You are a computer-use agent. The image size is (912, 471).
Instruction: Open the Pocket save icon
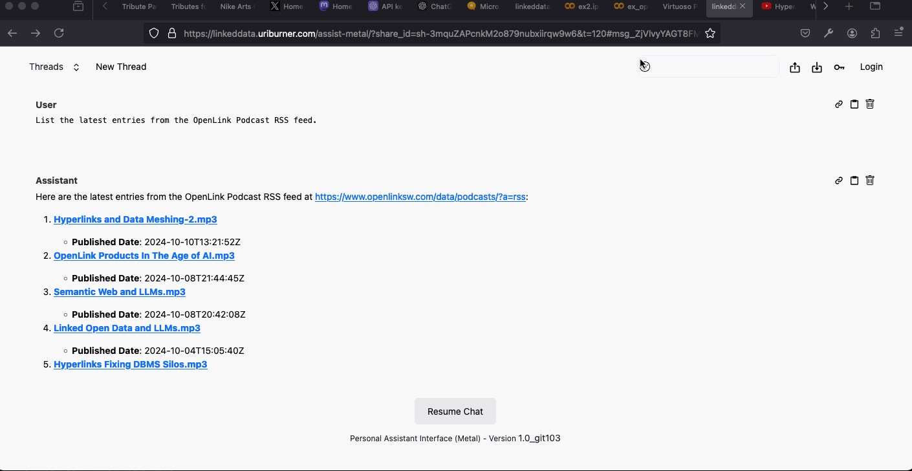pyautogui.click(x=805, y=34)
